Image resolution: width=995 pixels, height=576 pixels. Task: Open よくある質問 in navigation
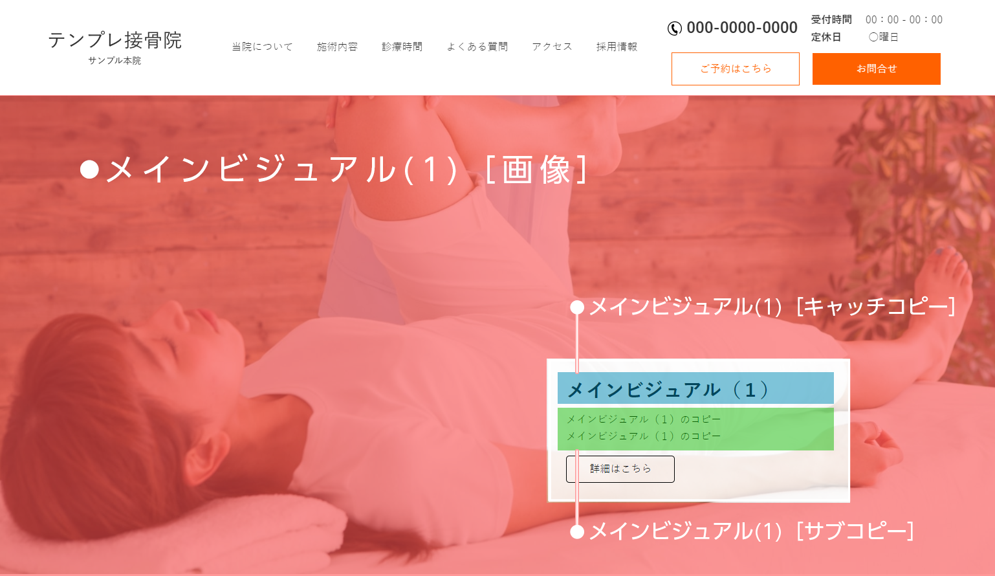pyautogui.click(x=477, y=47)
